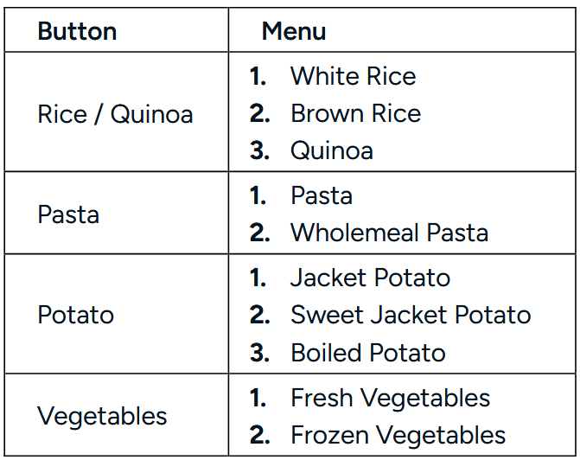This screenshot has height=460, width=580.
Task: Choose Brown Rice from the menu list
Action: tap(355, 113)
